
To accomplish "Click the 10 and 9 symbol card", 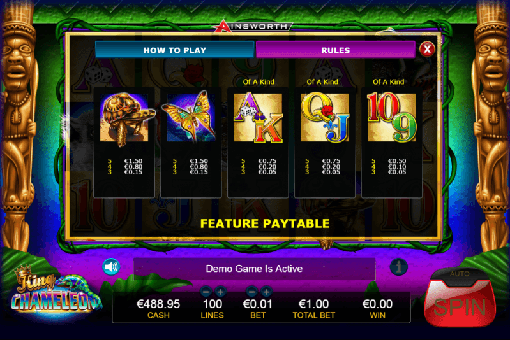I will pyautogui.click(x=392, y=117).
